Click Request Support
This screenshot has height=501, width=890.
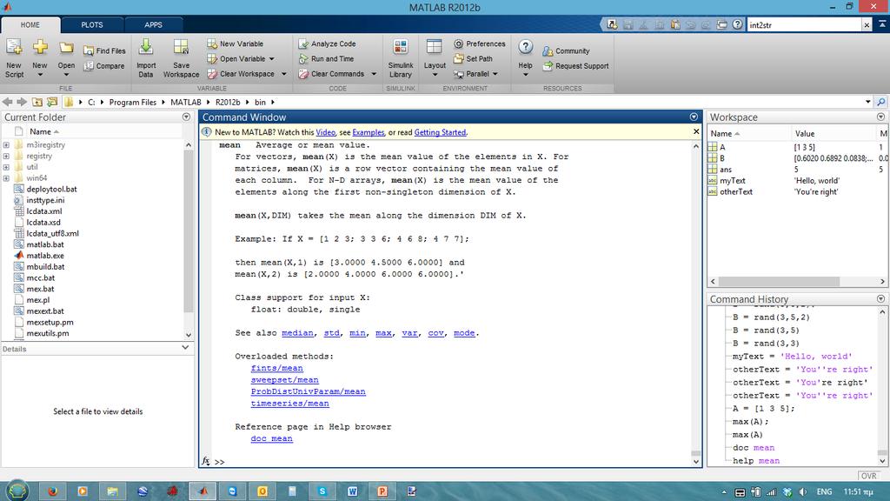(x=575, y=66)
